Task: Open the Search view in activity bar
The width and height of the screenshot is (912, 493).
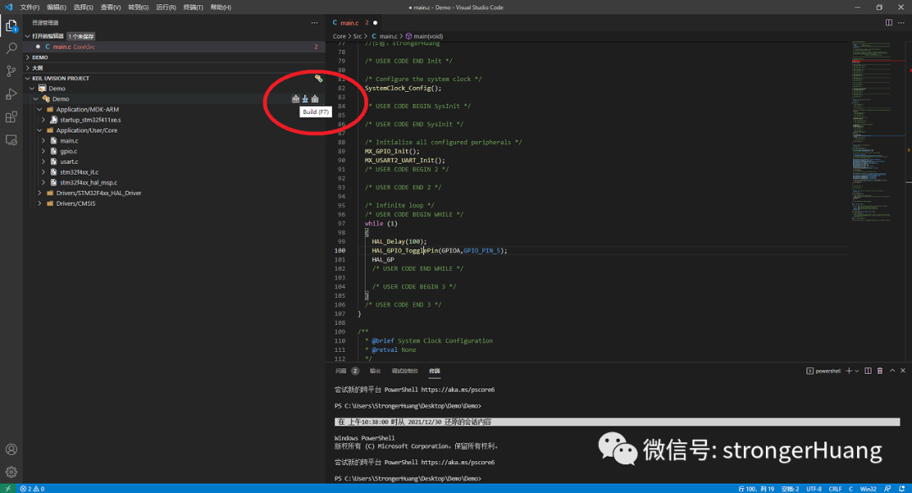Action: tap(12, 49)
